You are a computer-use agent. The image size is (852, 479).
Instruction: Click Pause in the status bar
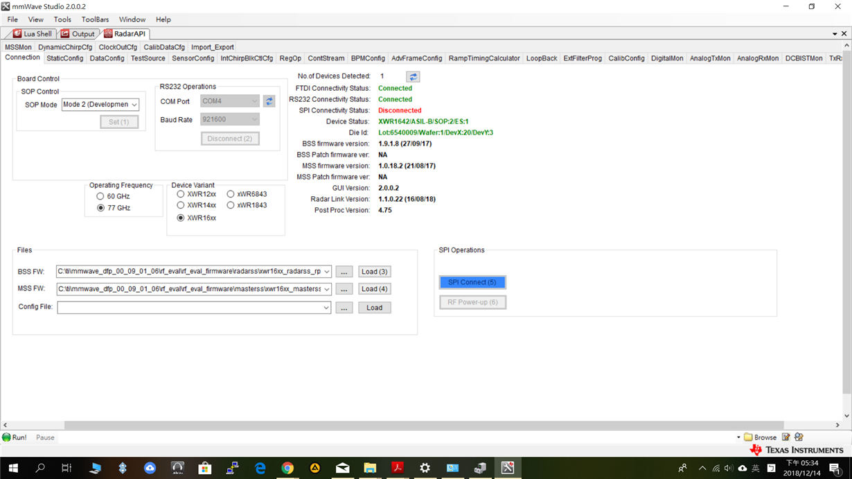coord(45,437)
